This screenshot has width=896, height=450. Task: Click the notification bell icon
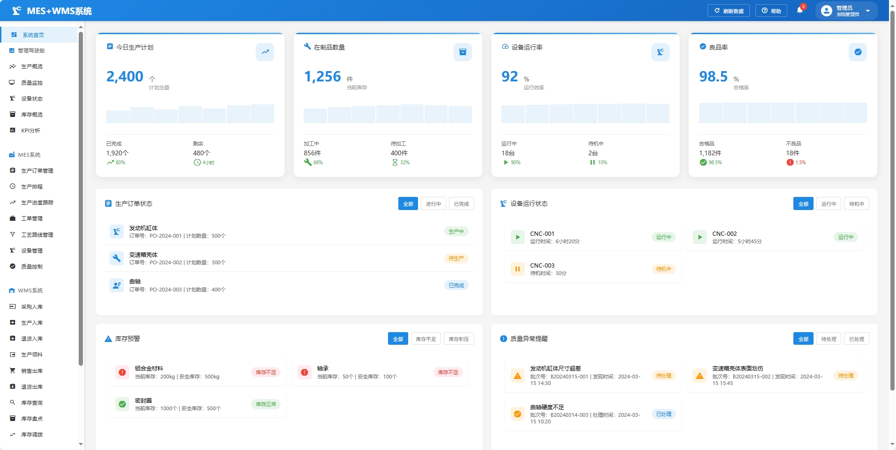click(x=800, y=10)
